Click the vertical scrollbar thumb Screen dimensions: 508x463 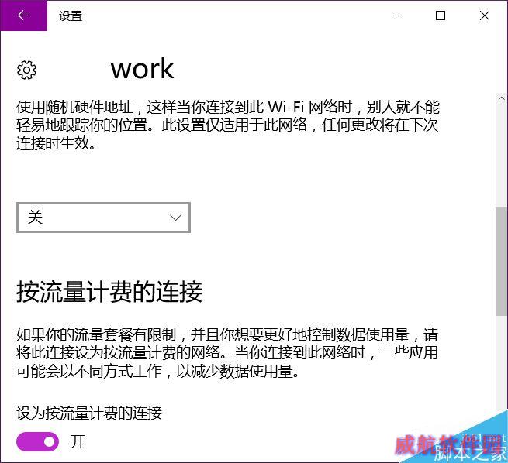tap(502, 261)
